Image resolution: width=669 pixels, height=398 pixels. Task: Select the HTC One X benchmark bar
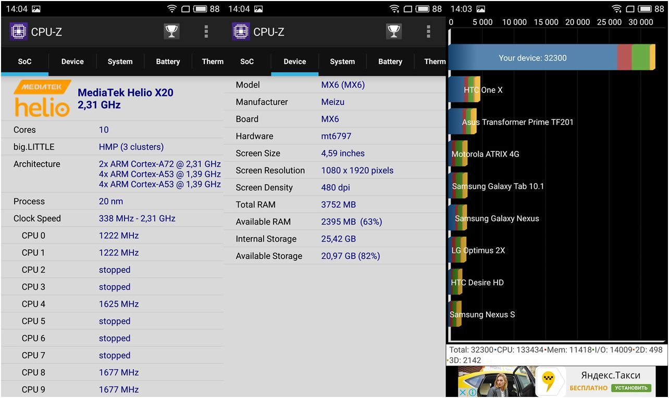pyautogui.click(x=465, y=90)
